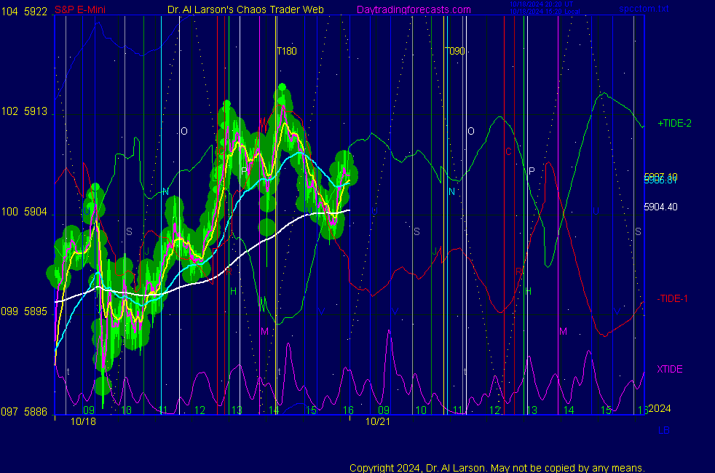This screenshot has width=715, height=473.
Task: Click the 2024 year label at right
Action: [659, 409]
